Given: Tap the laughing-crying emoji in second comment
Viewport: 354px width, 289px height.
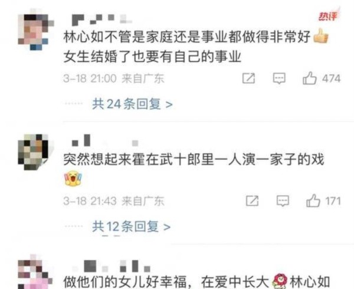Looking at the screenshot, I should (x=73, y=178).
